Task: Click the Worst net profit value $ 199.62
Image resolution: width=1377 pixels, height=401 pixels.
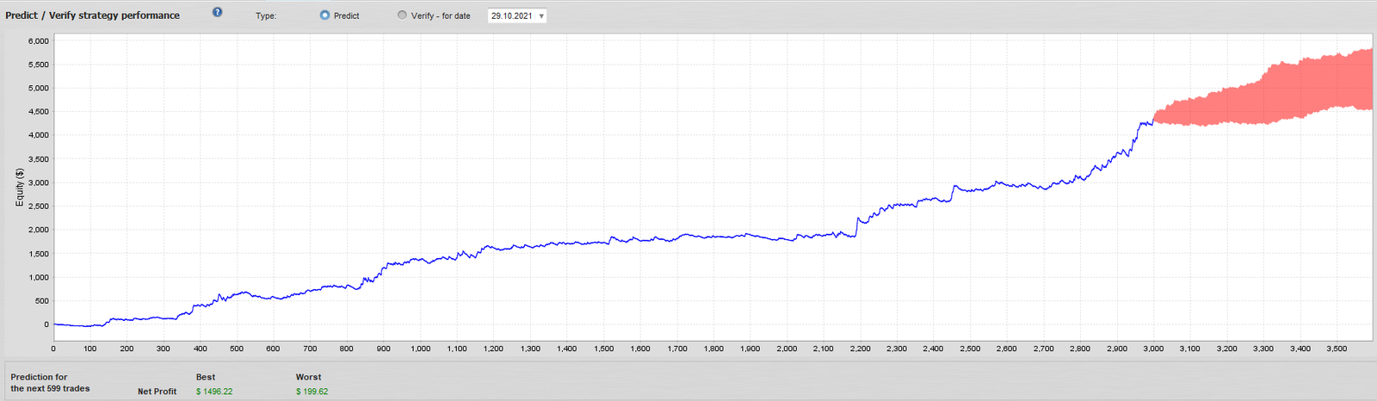Action: click(x=312, y=392)
